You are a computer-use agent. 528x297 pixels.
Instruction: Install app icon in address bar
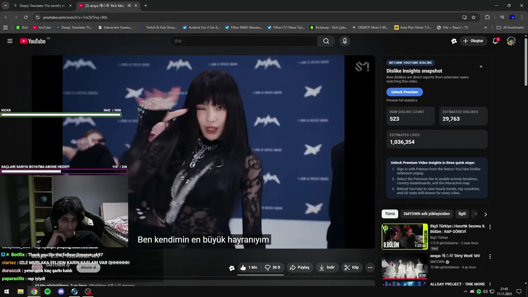(464, 17)
